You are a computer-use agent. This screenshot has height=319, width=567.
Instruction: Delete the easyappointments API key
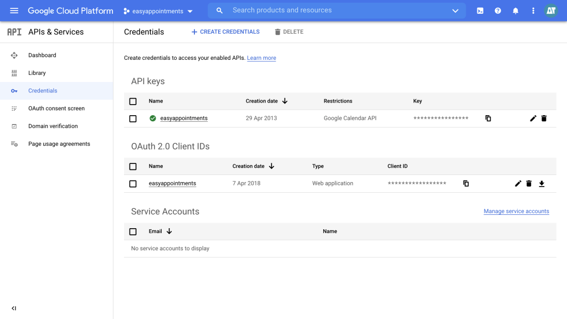(x=544, y=119)
